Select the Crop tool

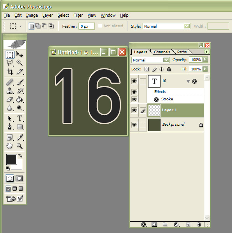click(x=10, y=72)
